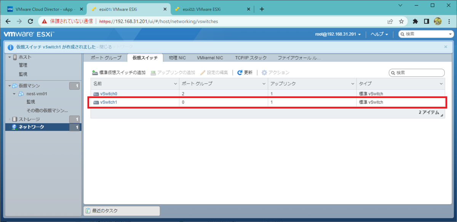Switch to the 物理 NIC tab
This screenshot has height=222, width=457.
(x=178, y=58)
